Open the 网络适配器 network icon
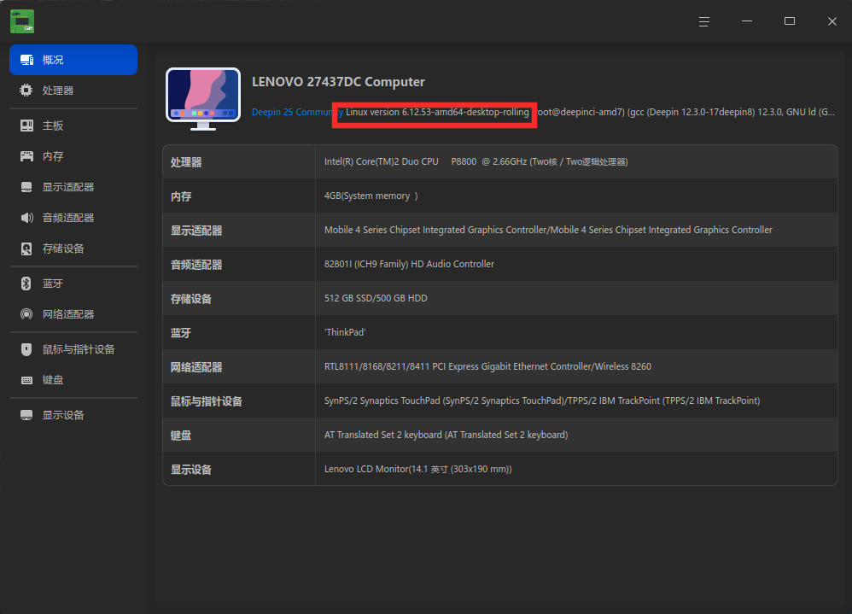 click(26, 314)
